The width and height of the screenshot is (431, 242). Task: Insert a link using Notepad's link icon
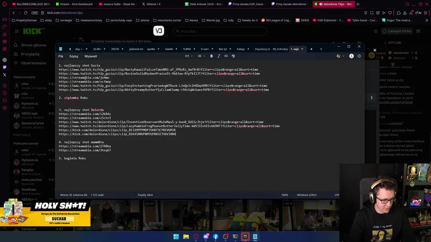coord(226,56)
